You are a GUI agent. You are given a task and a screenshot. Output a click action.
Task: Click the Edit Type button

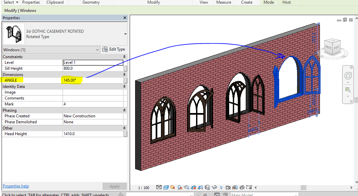click(114, 49)
